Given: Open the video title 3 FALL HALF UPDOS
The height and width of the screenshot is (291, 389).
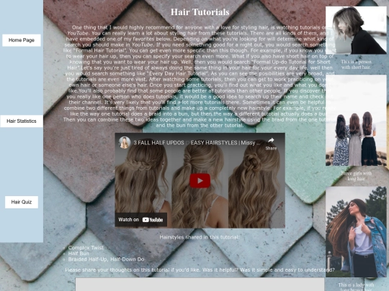Looking at the screenshot, I should 197,142.
